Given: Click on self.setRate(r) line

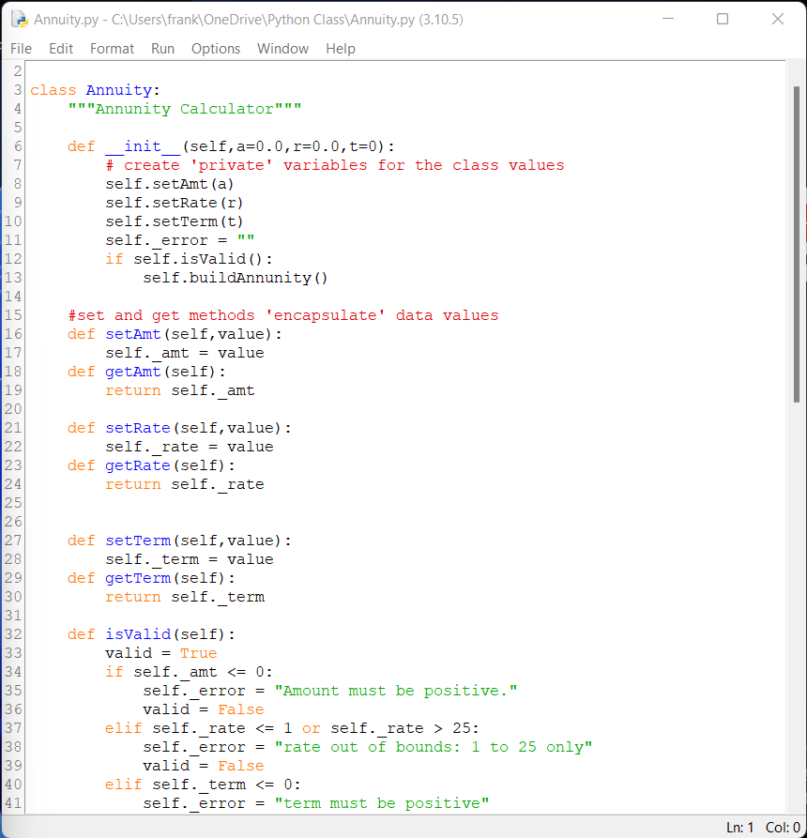Looking at the screenshot, I should [175, 203].
